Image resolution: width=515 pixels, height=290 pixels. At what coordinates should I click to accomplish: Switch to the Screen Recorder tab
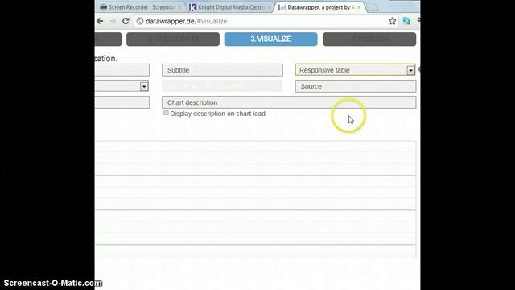(141, 7)
